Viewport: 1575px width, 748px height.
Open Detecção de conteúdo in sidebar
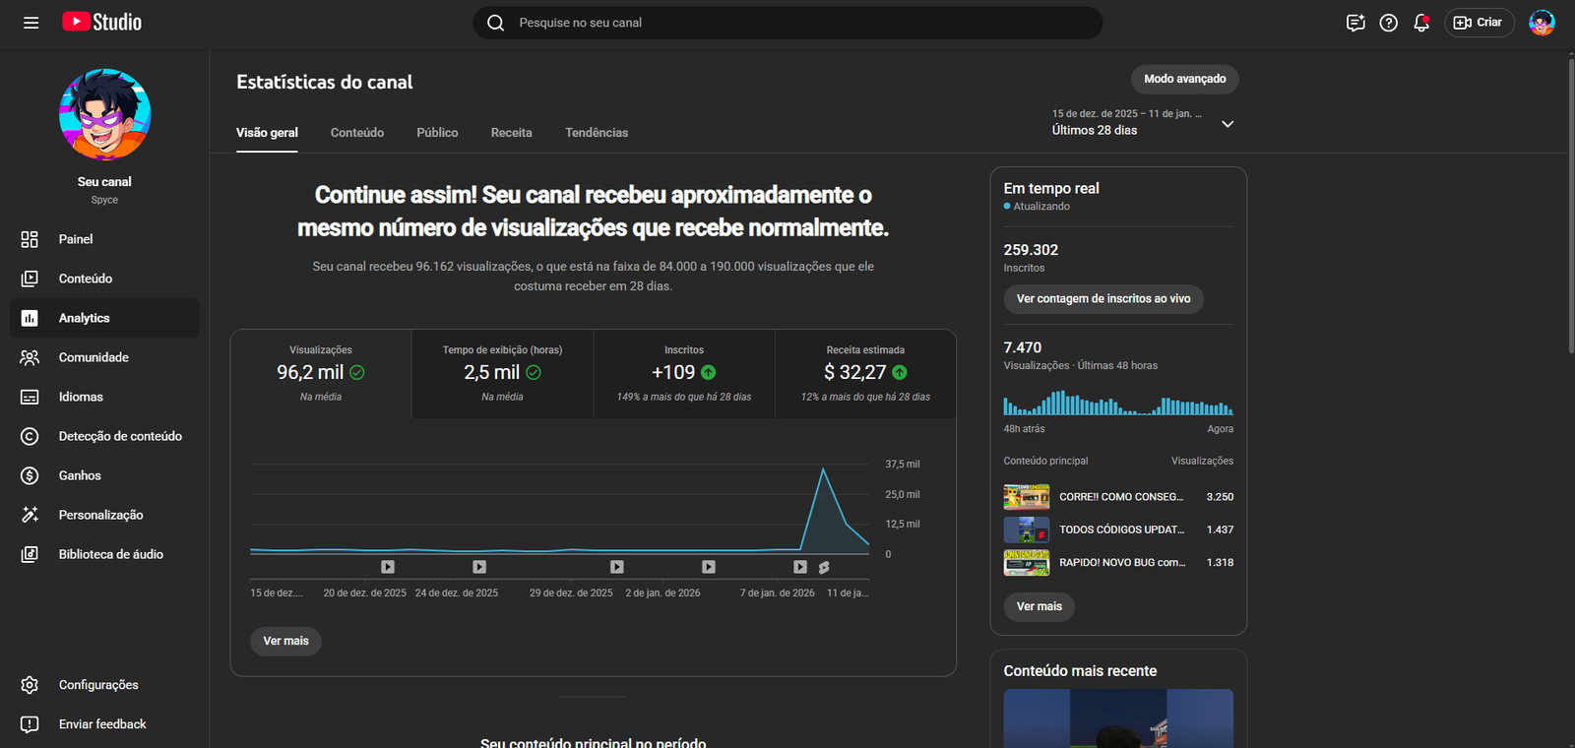click(x=120, y=436)
